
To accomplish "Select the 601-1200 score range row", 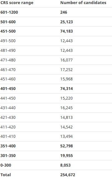I will (56, 12).
